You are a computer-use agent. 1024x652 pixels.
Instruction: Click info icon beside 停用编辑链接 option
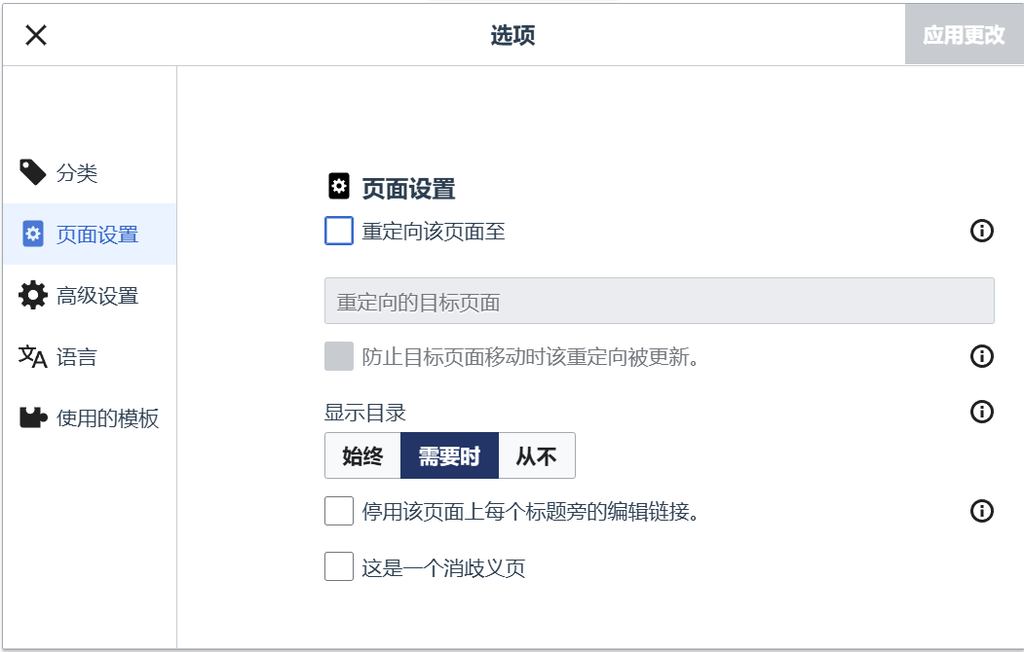[982, 511]
